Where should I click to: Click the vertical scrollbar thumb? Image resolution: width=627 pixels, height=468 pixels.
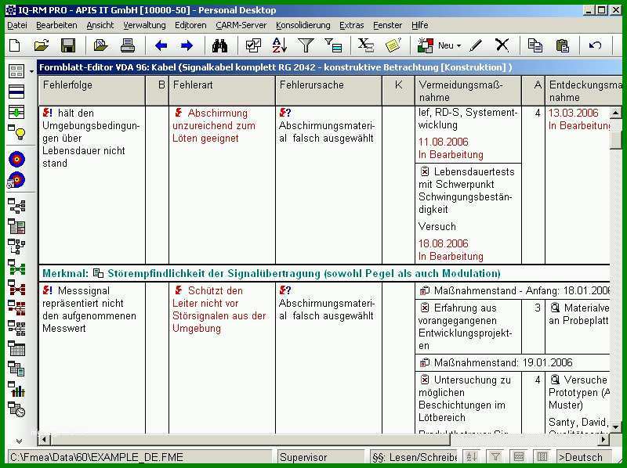tap(615, 139)
